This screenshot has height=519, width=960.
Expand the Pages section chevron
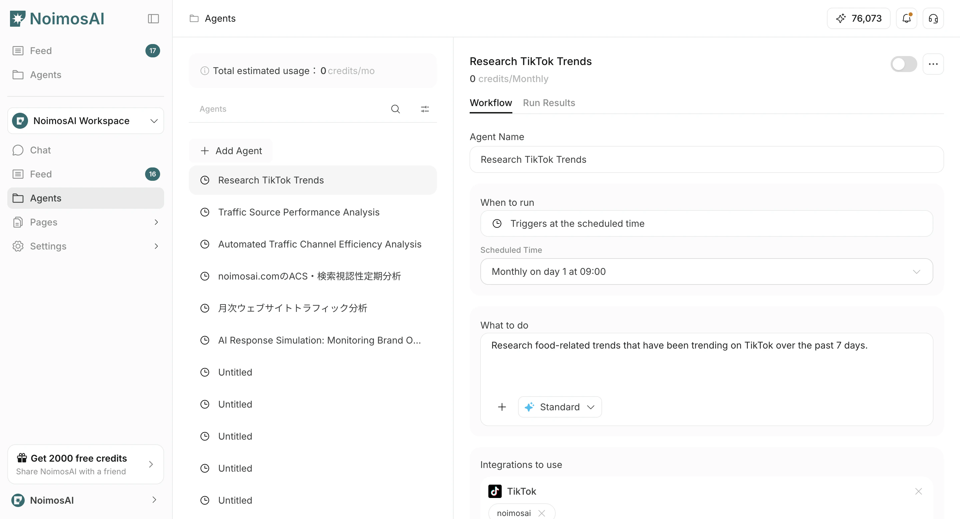[x=156, y=222]
